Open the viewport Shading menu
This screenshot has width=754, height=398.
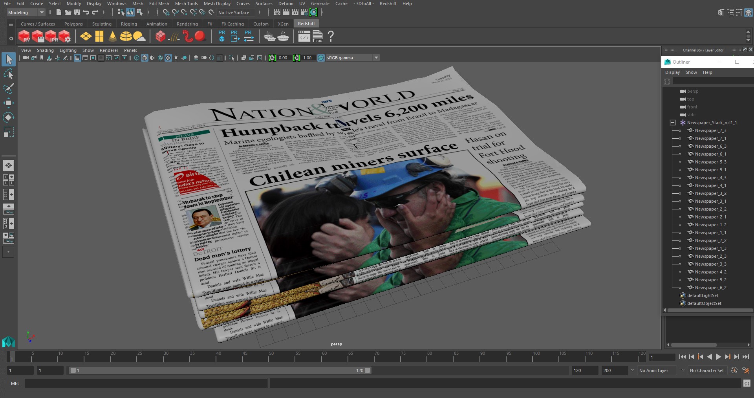point(45,50)
